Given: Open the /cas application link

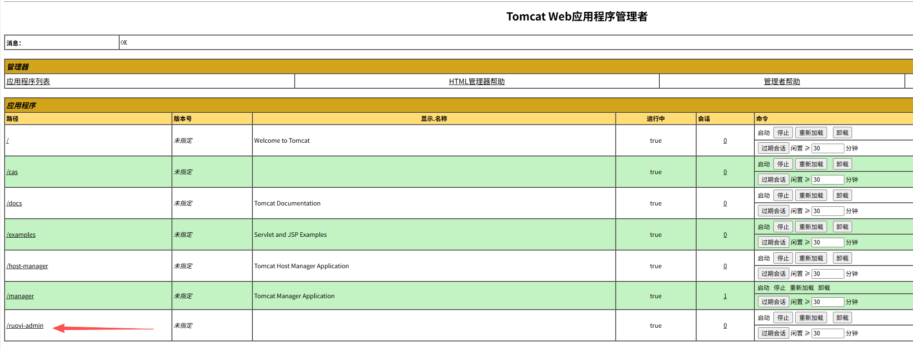Looking at the screenshot, I should pos(12,172).
